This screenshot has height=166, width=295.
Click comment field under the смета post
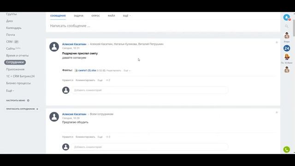tap(149, 90)
